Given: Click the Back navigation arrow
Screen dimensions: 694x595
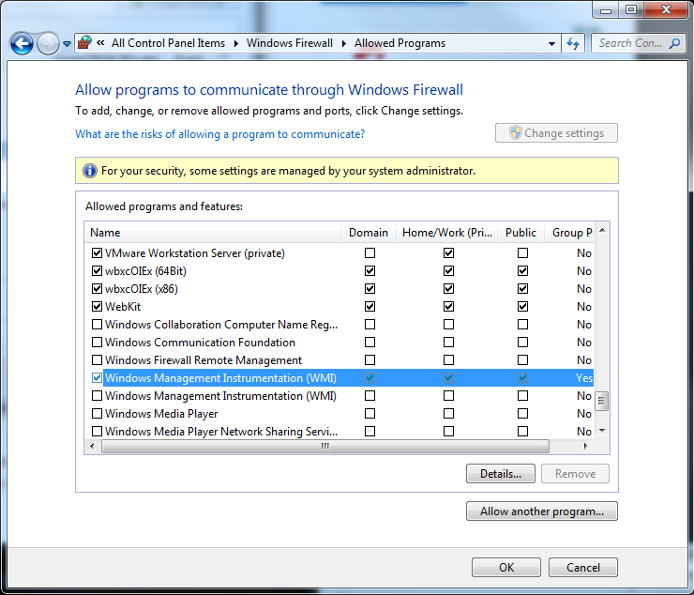Looking at the screenshot, I should [22, 43].
